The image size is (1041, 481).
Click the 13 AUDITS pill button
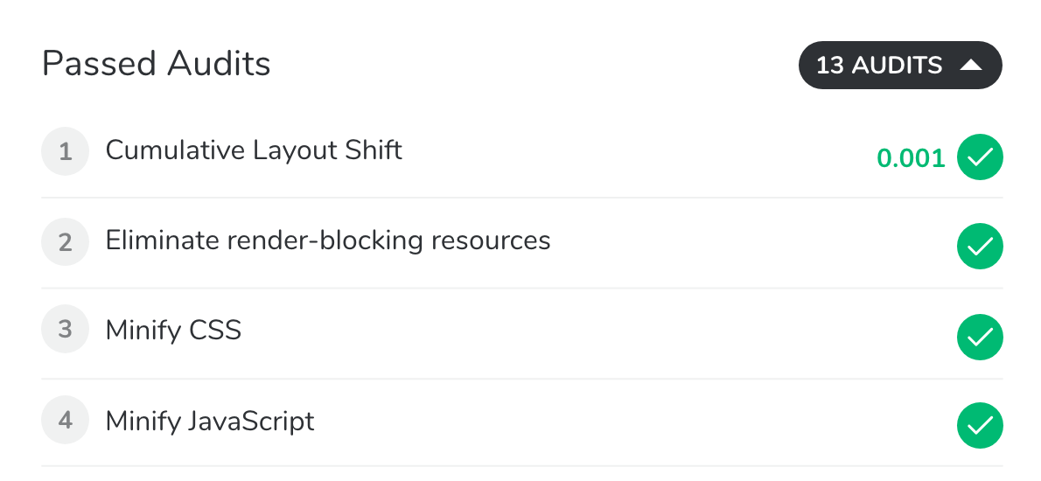click(x=900, y=65)
